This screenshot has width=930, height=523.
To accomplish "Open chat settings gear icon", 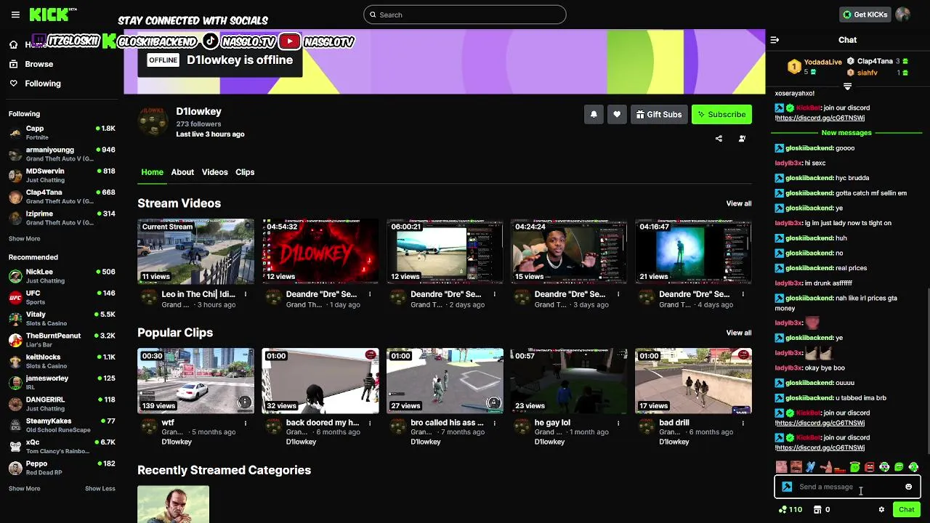I will 881,509.
